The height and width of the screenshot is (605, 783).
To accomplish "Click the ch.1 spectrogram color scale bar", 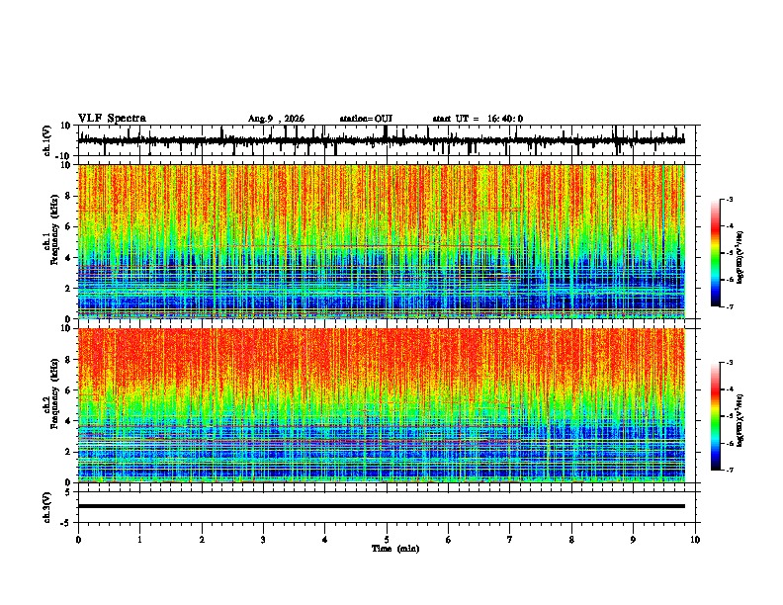I will [715, 253].
